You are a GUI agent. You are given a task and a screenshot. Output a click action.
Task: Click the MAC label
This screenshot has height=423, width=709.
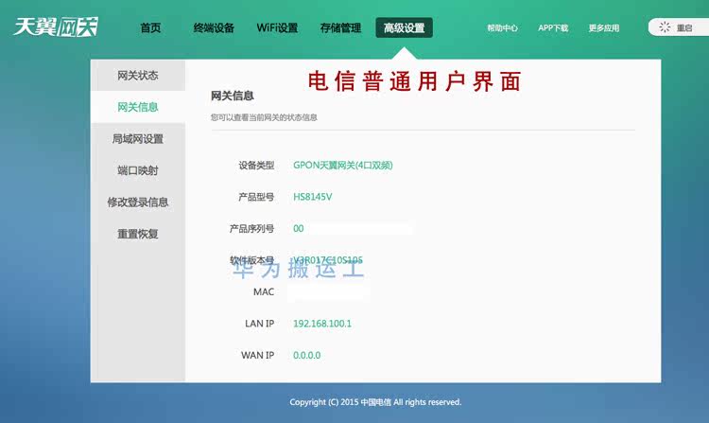pyautogui.click(x=264, y=291)
